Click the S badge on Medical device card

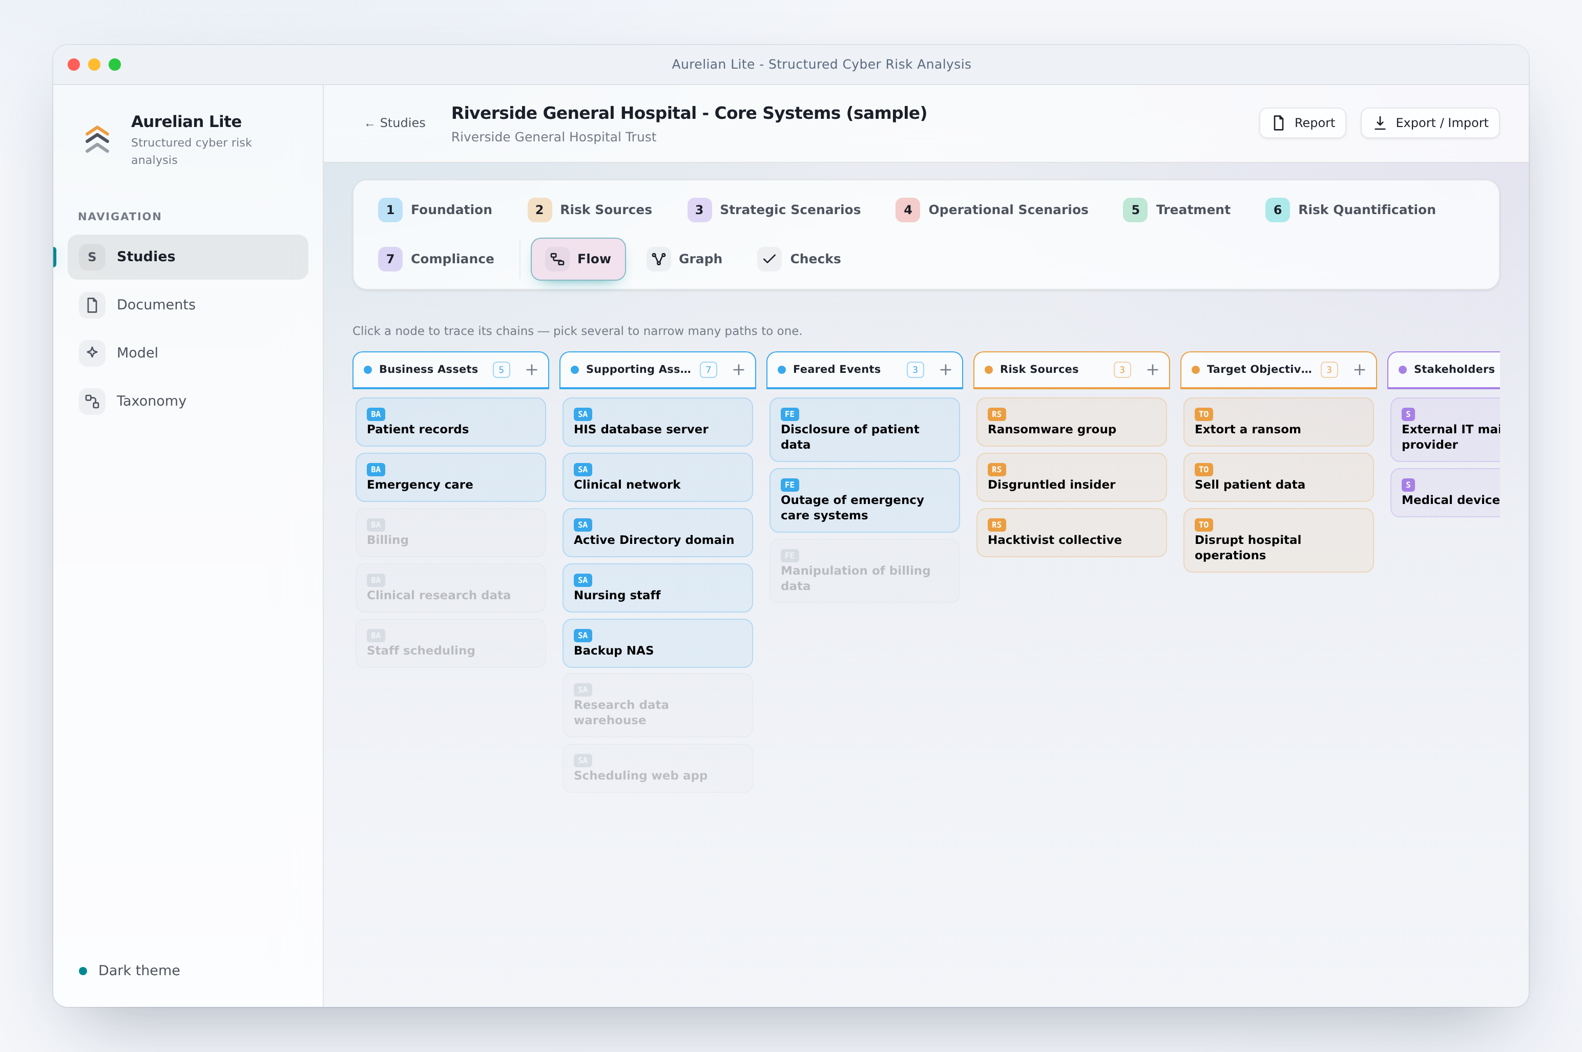tap(1408, 485)
